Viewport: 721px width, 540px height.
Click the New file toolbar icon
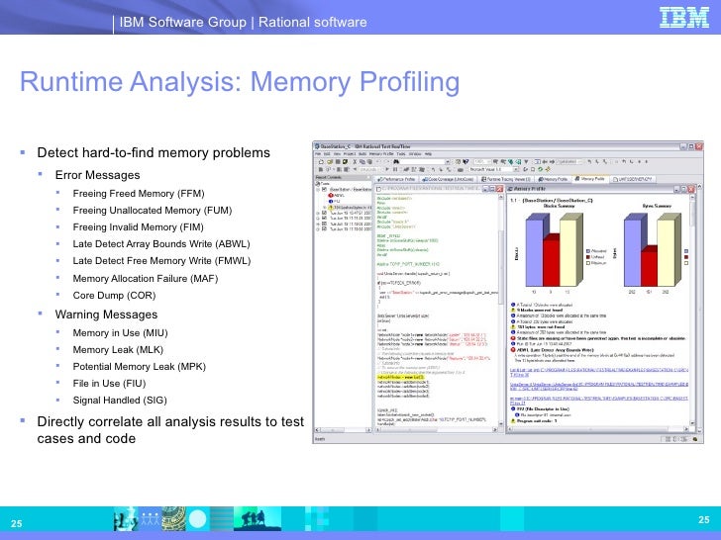322,161
